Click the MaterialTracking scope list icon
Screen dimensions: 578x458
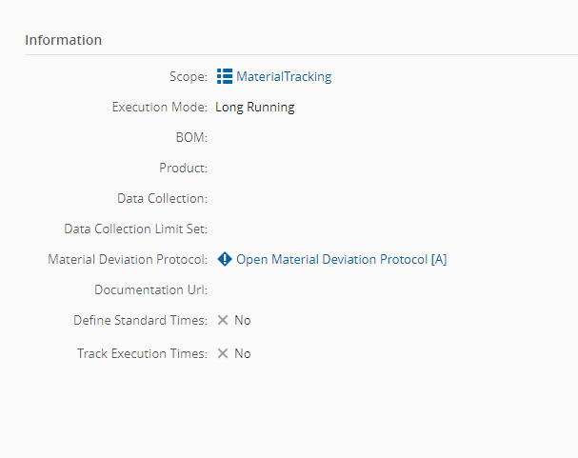pos(225,76)
